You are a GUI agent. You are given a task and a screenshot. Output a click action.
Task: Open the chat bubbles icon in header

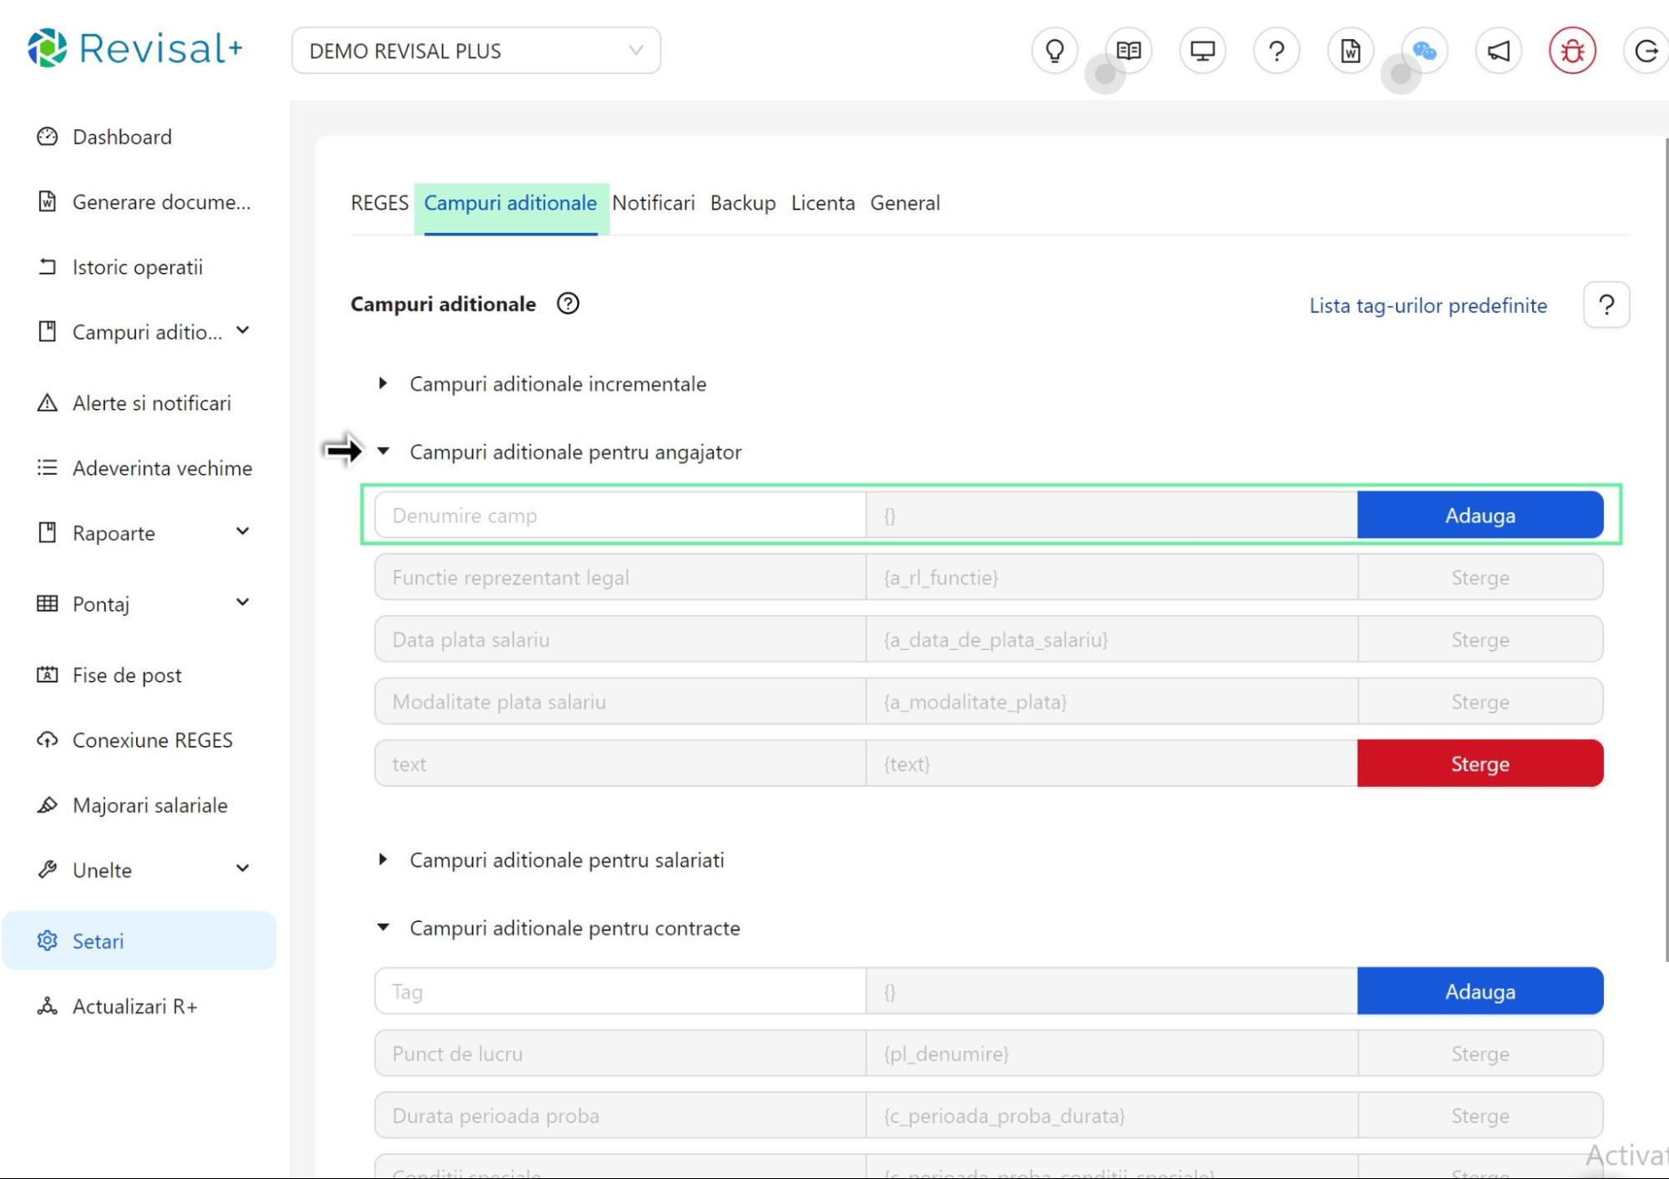click(1424, 51)
